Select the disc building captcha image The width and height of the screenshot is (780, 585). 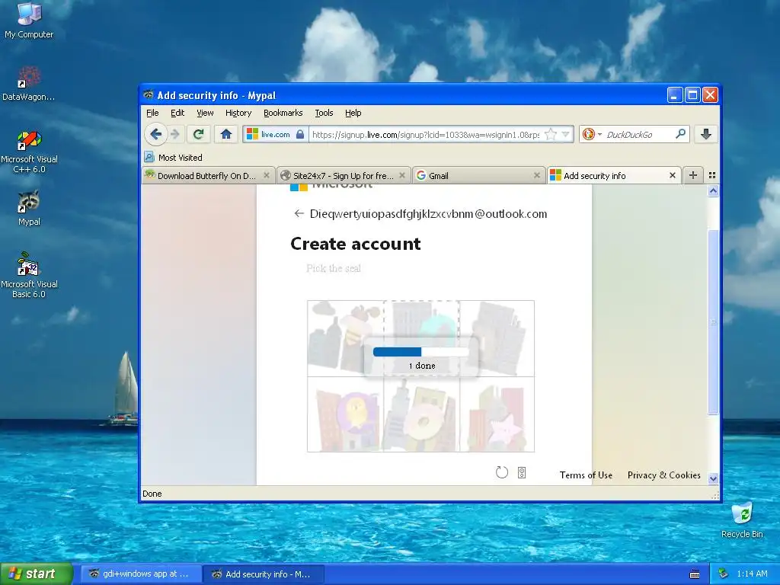point(421,414)
